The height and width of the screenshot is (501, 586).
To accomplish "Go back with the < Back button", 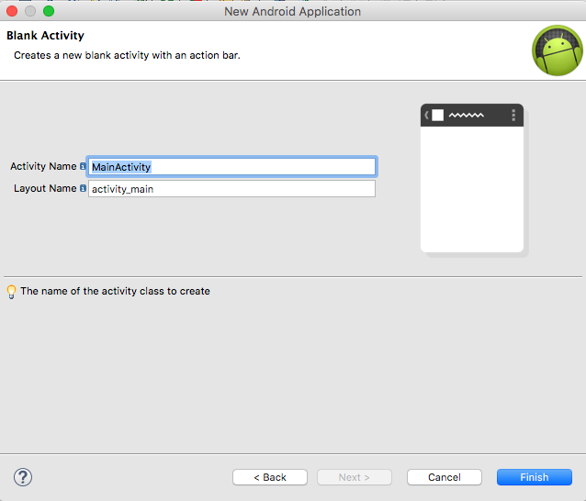I will [x=270, y=477].
